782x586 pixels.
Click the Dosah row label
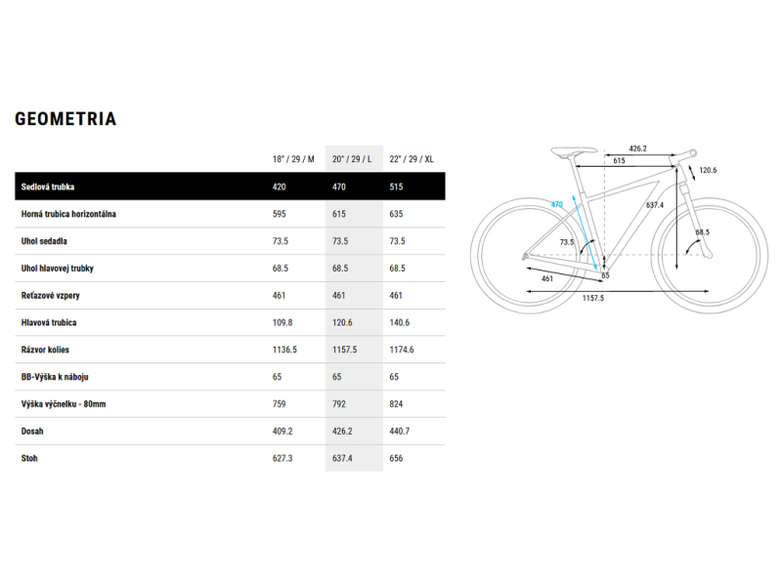[x=32, y=431]
